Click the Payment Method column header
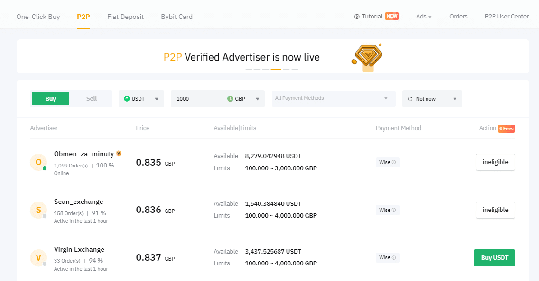Screen dimensions: 539x281 pyautogui.click(x=399, y=128)
